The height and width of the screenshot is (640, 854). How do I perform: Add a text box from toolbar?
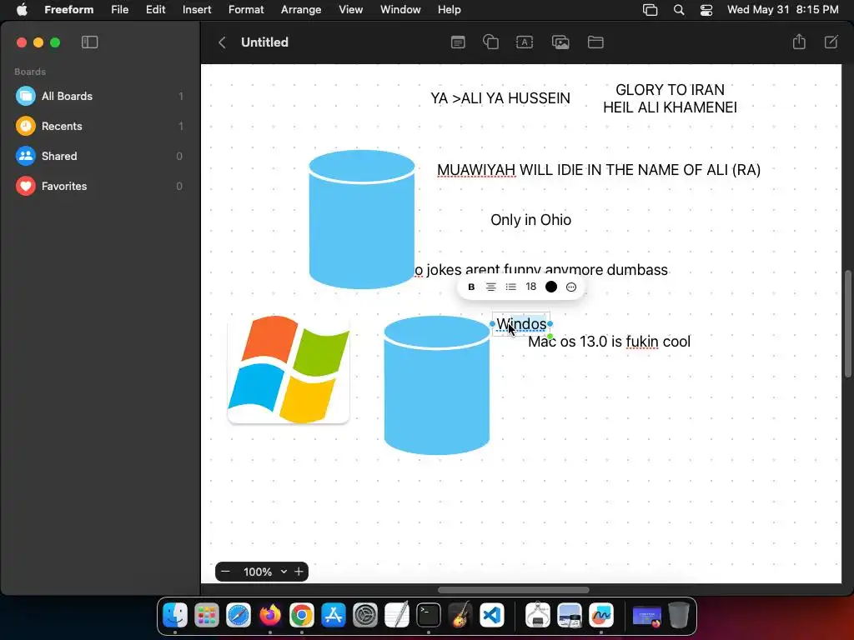tap(525, 42)
